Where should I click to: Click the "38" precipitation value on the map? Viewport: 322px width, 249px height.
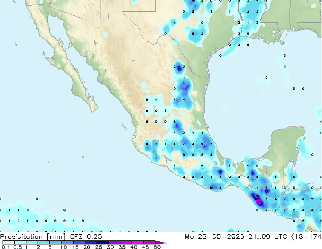tap(257, 199)
